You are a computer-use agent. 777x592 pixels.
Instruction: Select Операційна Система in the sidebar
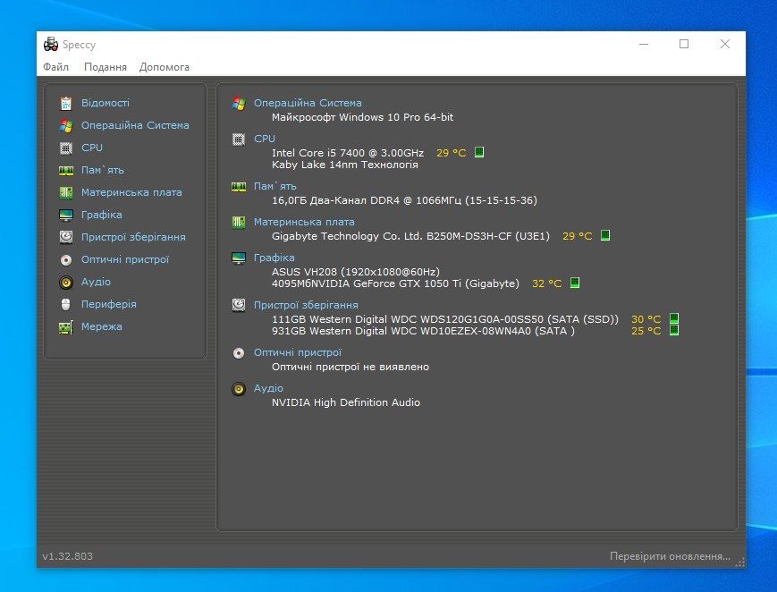[135, 125]
